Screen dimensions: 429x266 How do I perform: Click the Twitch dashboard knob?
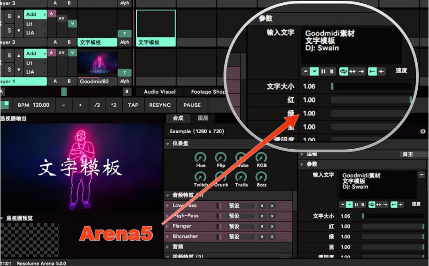tap(201, 177)
